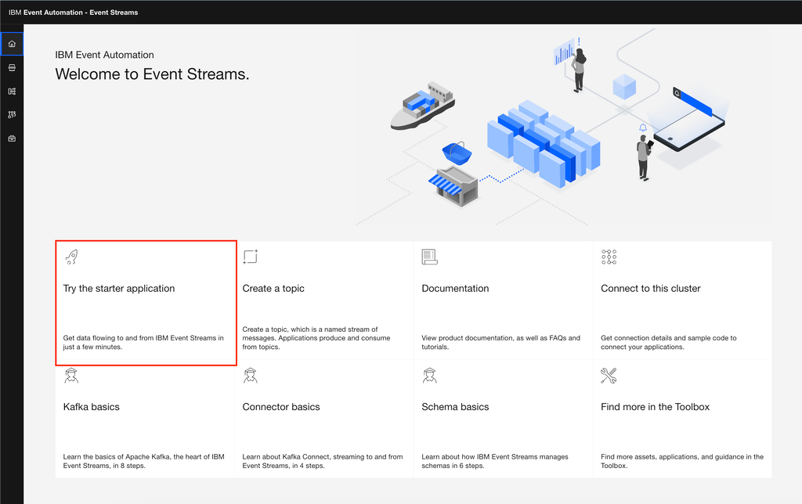Viewport: 802px width, 504px height.
Task: Select the 'Create a topic' tile title
Action: coord(273,288)
